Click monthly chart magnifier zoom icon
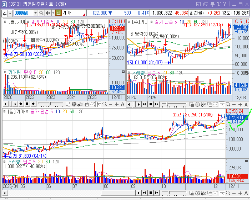Image resolution: width=252 pixels, height=200 pixels. pos(105,104)
